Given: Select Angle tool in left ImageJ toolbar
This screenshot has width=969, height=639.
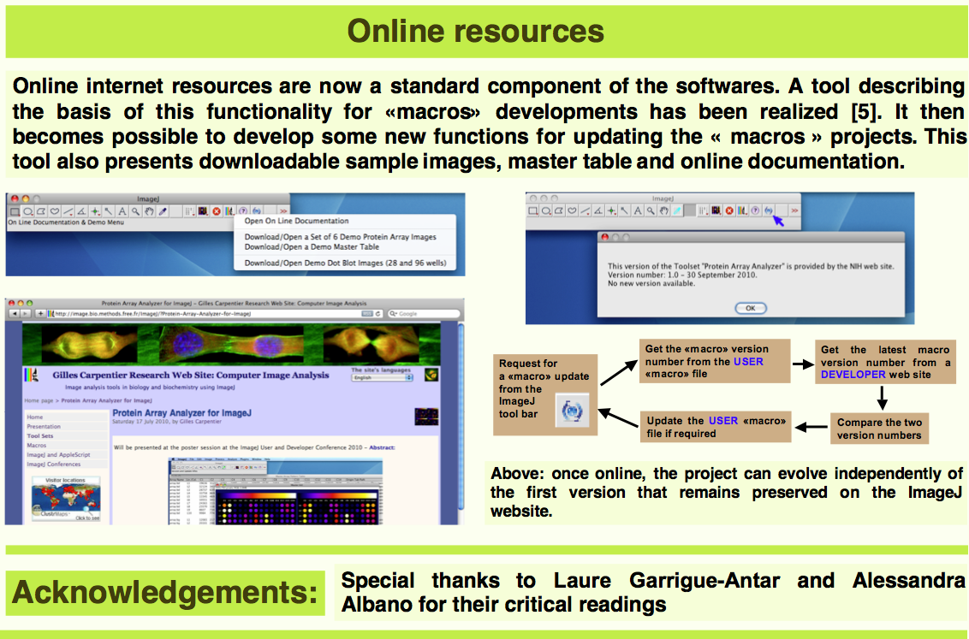Looking at the screenshot, I should point(81,211).
